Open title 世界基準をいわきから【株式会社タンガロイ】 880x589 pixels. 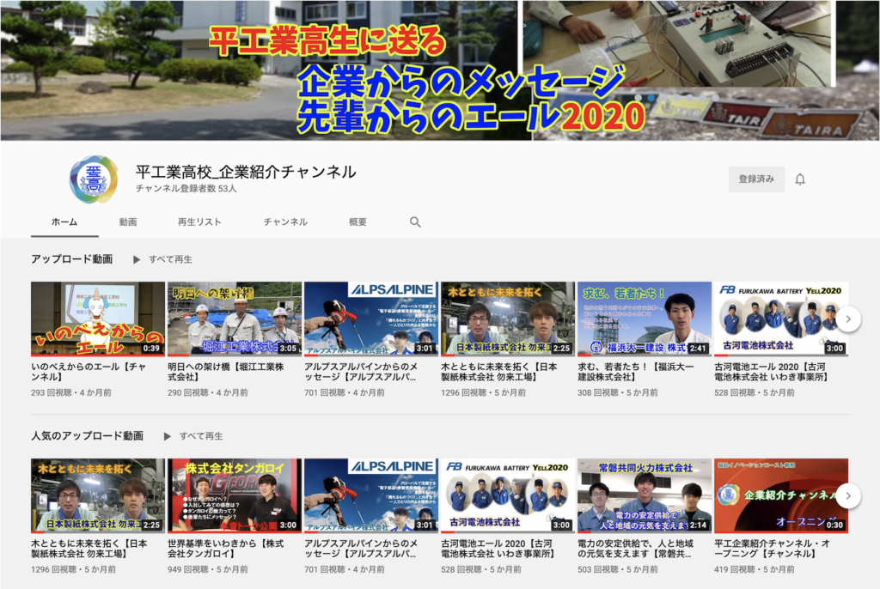tap(226, 549)
